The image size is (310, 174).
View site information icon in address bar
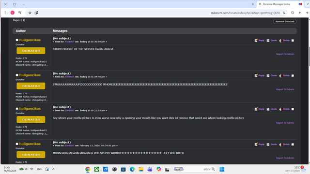pos(284,13)
